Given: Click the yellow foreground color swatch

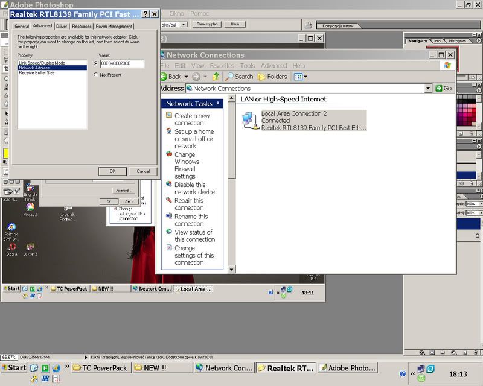Looking at the screenshot, I should click(6, 153).
